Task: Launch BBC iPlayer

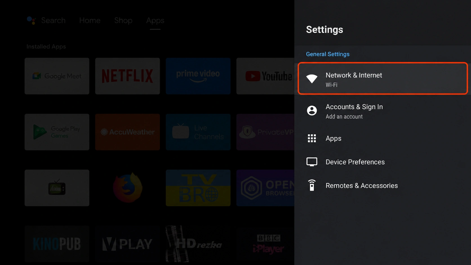Action: tap(265, 244)
